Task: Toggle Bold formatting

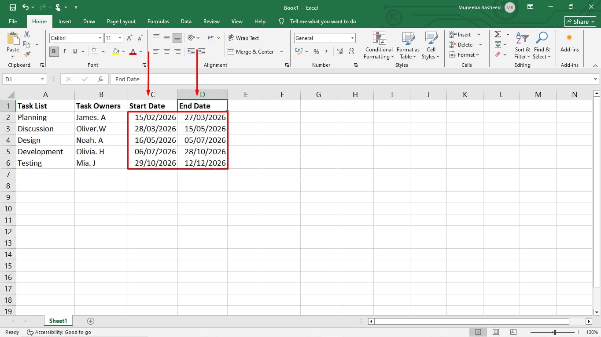Action: (54, 51)
